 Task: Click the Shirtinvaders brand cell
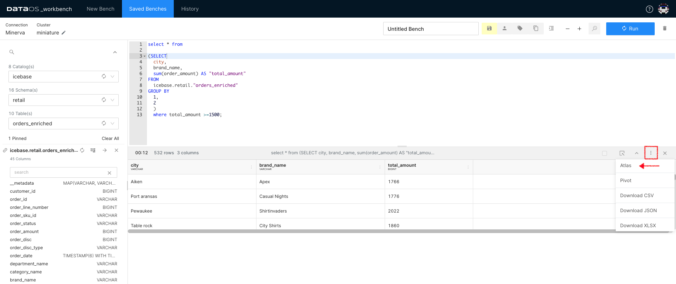320,211
